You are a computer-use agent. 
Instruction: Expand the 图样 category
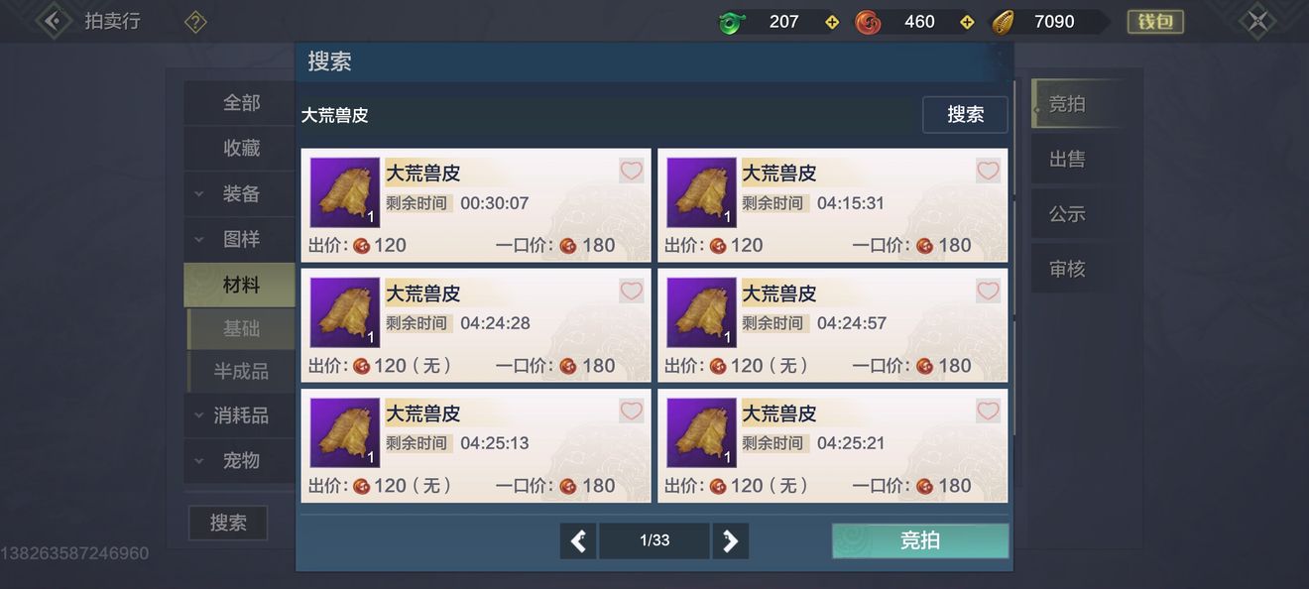coord(239,239)
